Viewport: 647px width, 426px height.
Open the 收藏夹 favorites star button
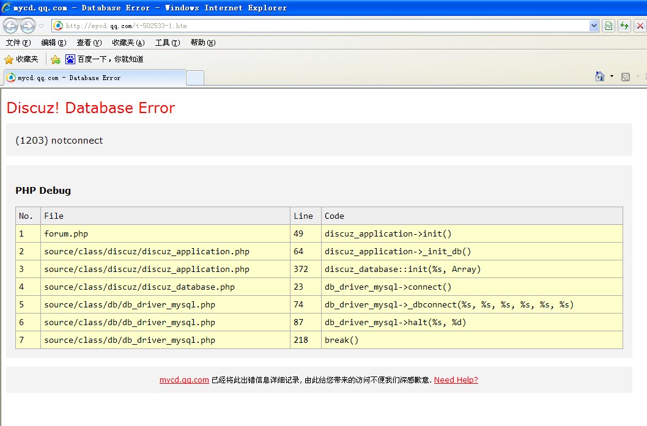21,59
